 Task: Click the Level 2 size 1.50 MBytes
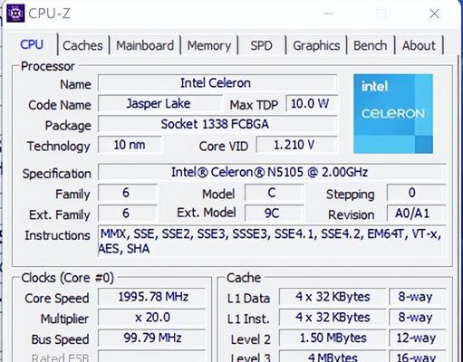click(x=333, y=338)
